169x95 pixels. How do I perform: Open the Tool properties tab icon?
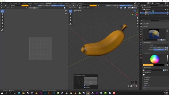[x=141, y=24]
